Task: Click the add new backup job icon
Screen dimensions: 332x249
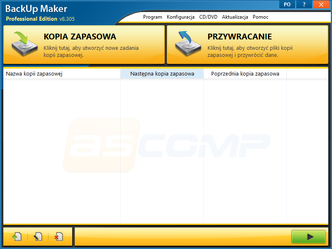Action: (17, 237)
